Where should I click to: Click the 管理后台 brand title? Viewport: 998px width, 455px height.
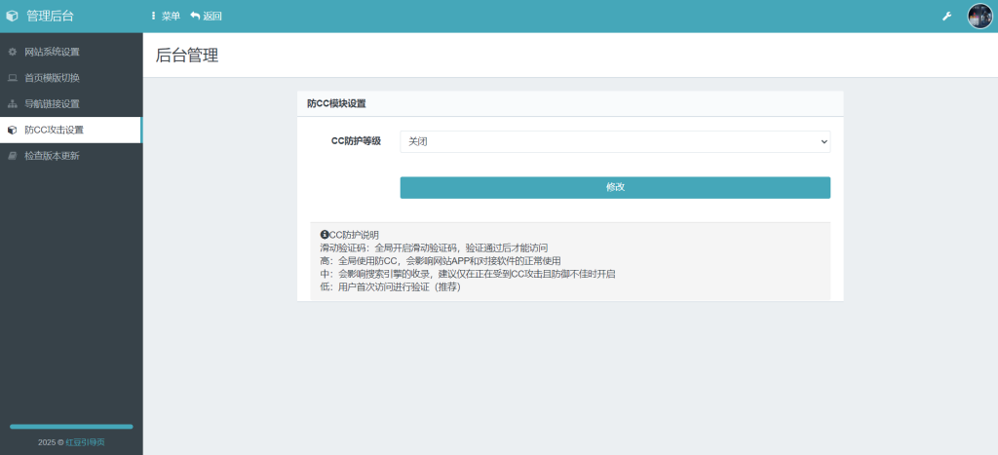(50, 17)
